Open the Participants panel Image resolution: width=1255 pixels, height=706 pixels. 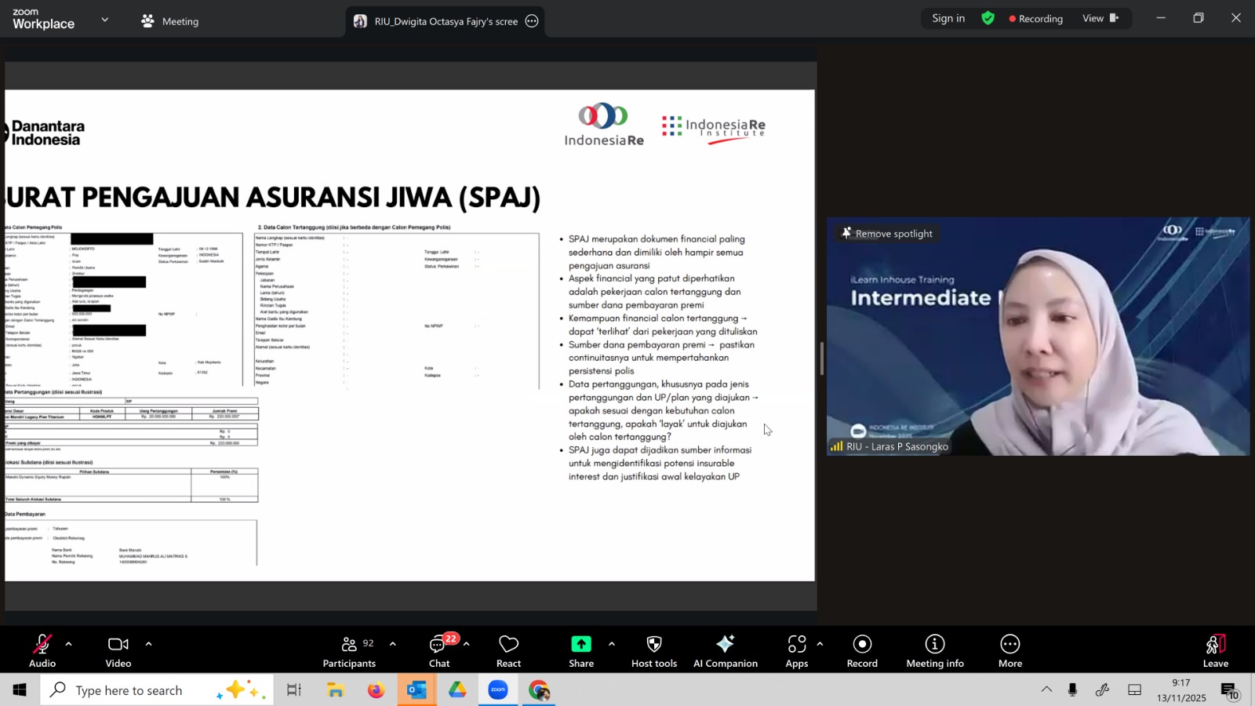(349, 650)
